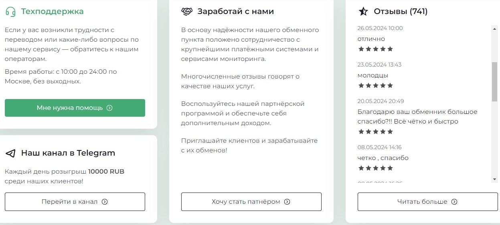Click the arrow icon in Хочу стать патнёром
Viewport: 500px width, 225px height.
[287, 202]
